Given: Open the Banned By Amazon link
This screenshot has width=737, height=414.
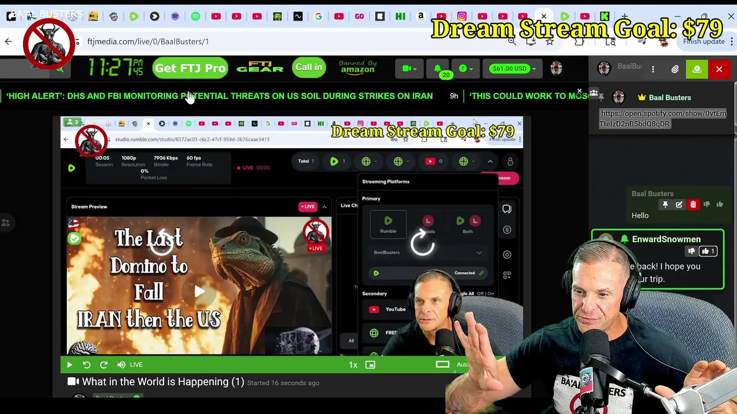Looking at the screenshot, I should (358, 67).
